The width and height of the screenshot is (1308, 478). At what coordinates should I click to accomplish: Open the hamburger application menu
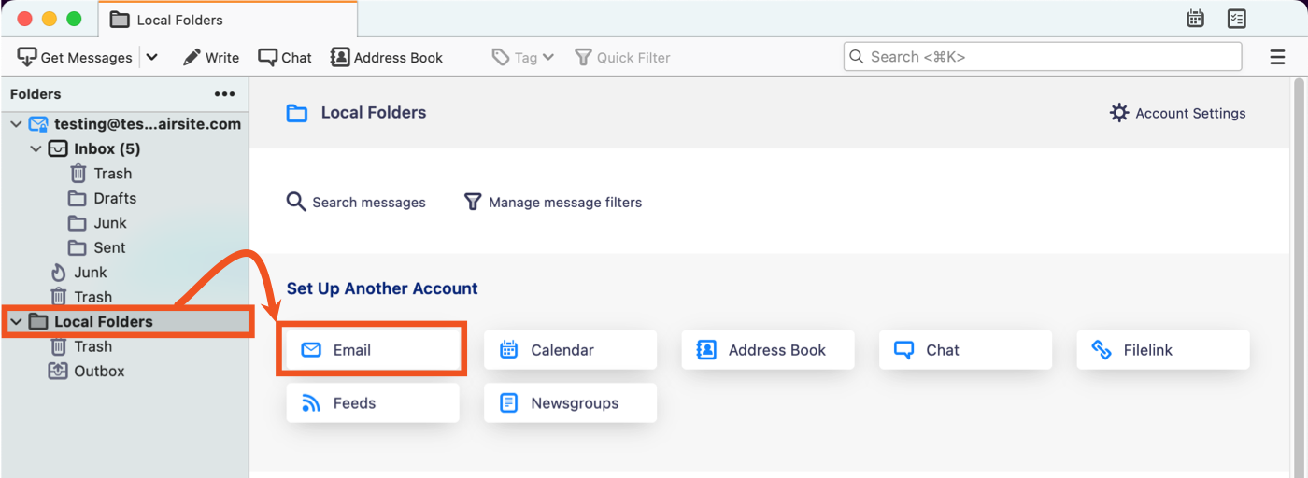pyautogui.click(x=1278, y=57)
